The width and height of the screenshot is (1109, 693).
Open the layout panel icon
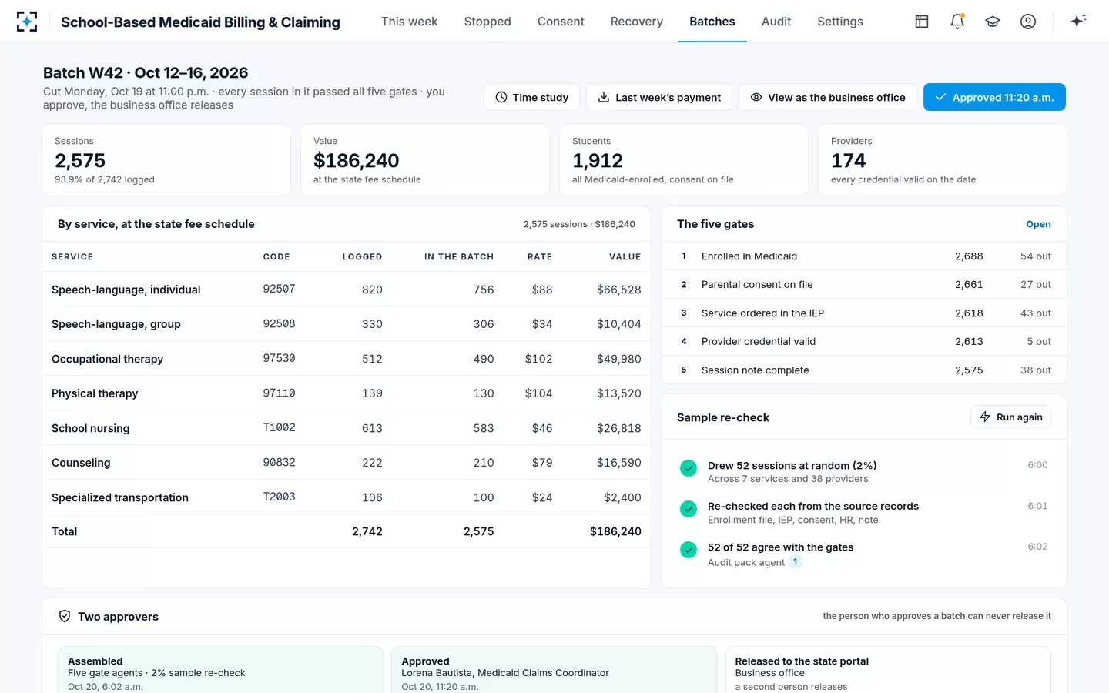922,22
